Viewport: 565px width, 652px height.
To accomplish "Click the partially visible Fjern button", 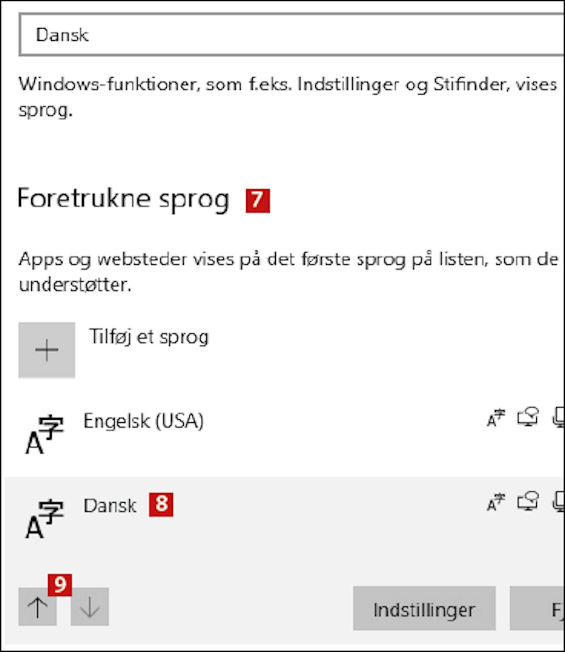I will 538,608.
